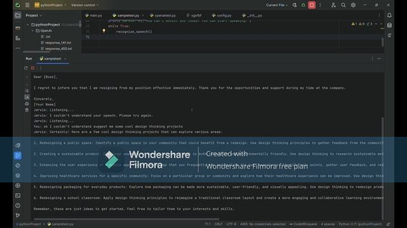Click the light bulb quick-fix icon

(x=104, y=31)
